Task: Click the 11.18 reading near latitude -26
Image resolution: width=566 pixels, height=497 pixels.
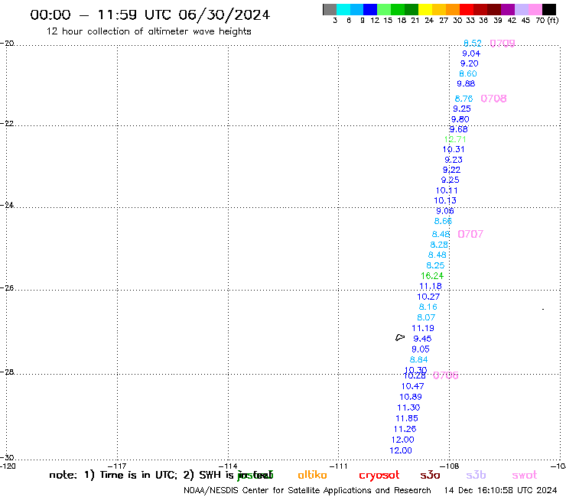Action: click(431, 286)
